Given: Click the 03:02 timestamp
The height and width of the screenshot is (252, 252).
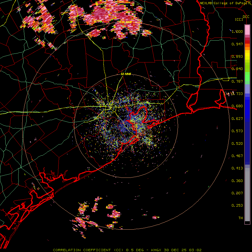Looking at the screenshot, I should pos(195,250).
